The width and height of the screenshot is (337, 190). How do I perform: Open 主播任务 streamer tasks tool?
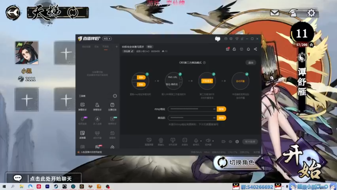112,107
